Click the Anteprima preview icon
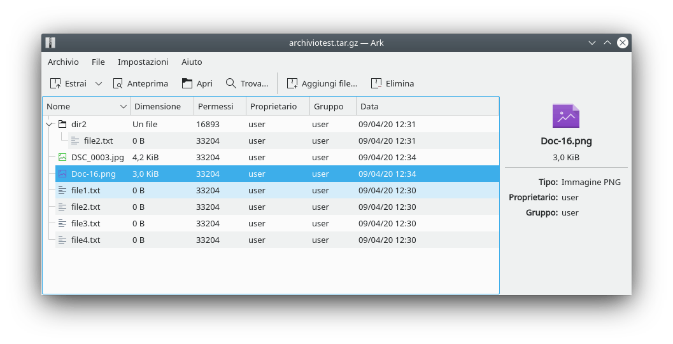 click(118, 83)
